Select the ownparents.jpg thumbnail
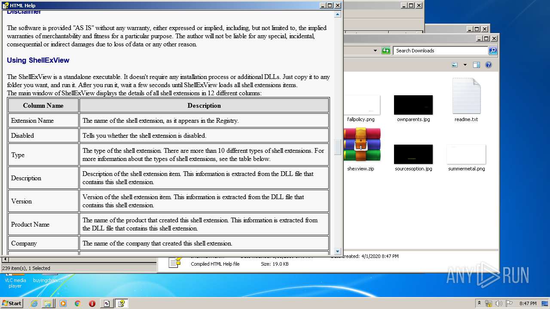Screen dimensions: 550x309 pyautogui.click(x=413, y=105)
